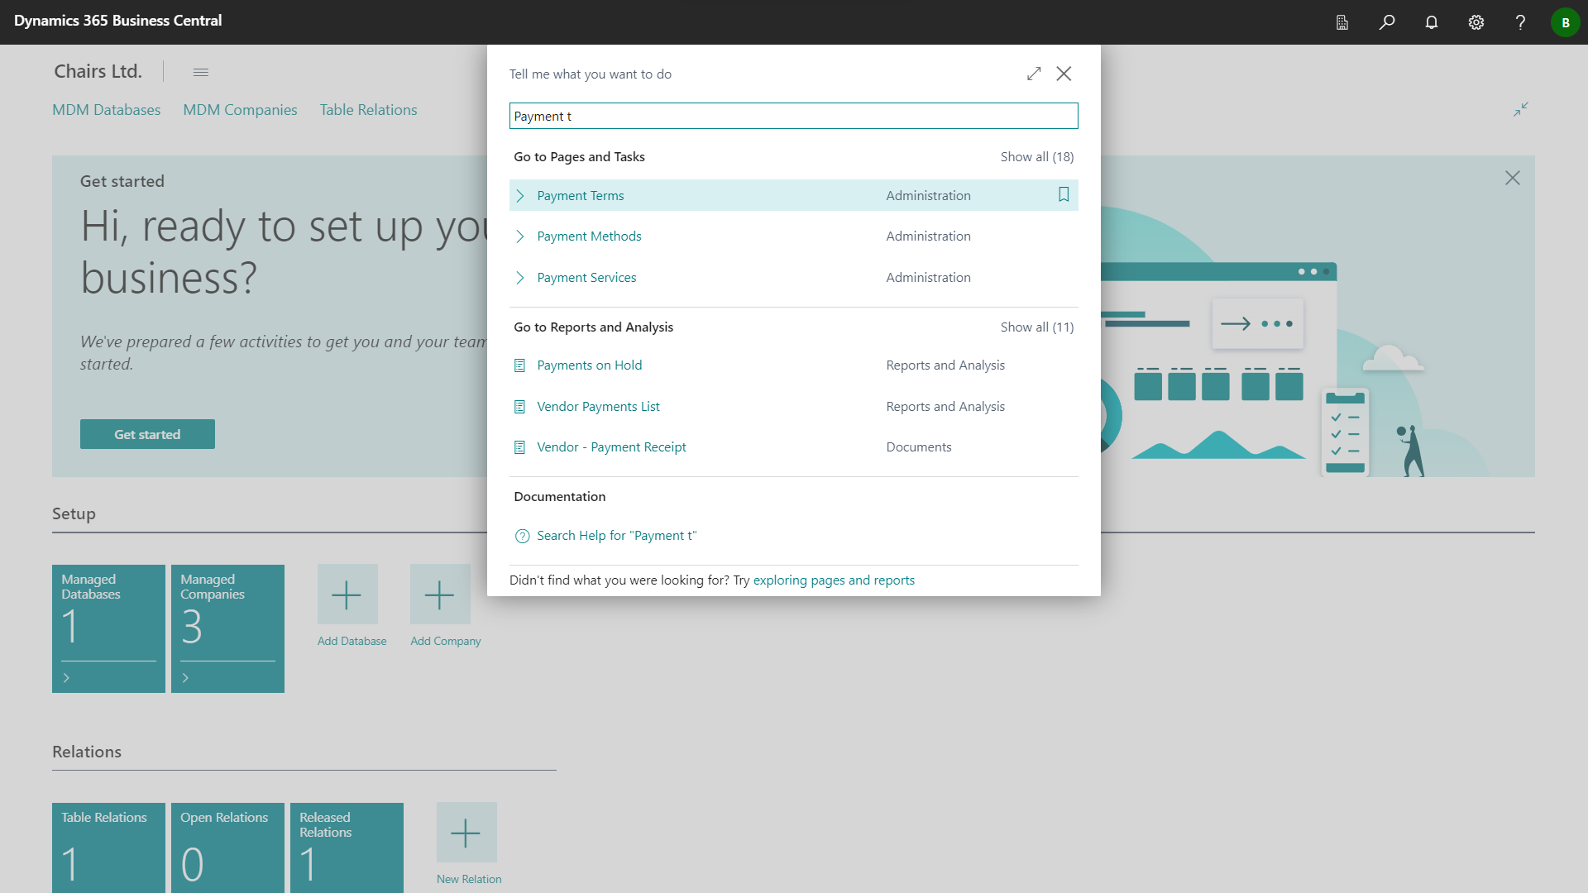Open the Managed Databases tile arrow
This screenshot has width=1588, height=893.
67,678
